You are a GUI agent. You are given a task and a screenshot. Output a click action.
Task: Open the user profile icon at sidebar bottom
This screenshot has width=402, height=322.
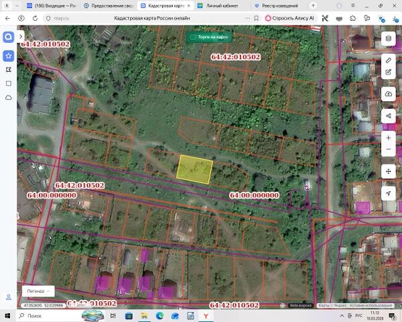pyautogui.click(x=9, y=297)
